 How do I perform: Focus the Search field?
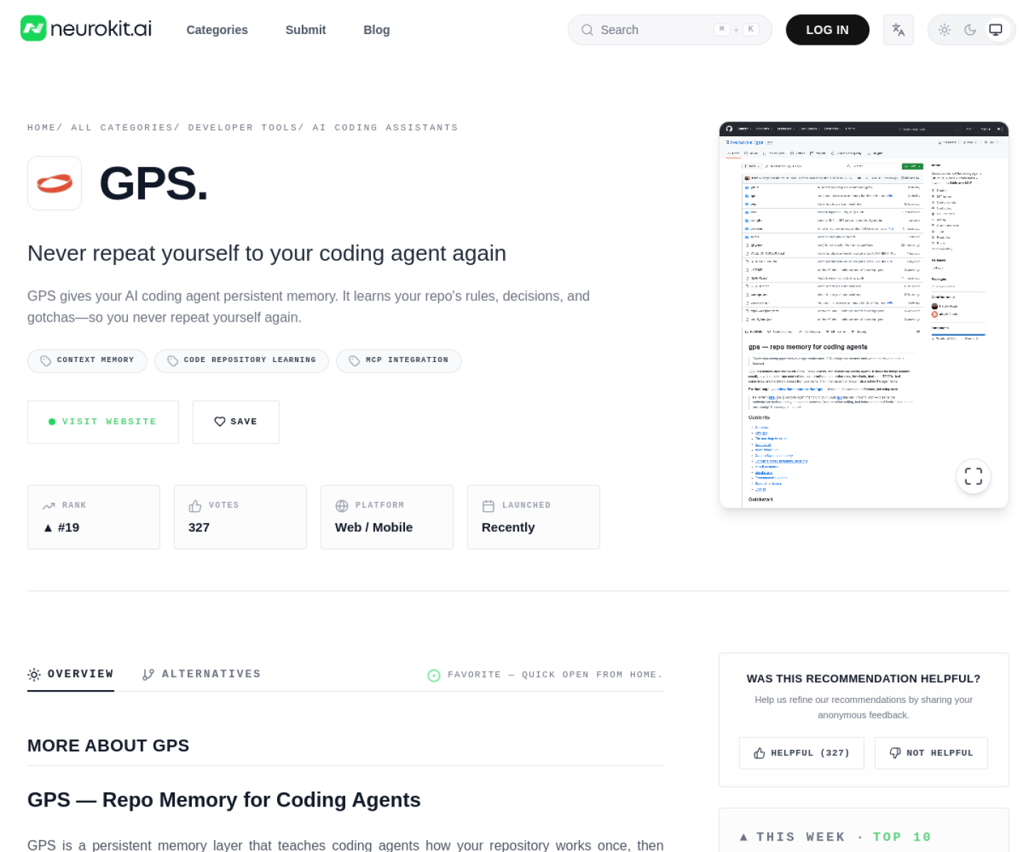(669, 30)
